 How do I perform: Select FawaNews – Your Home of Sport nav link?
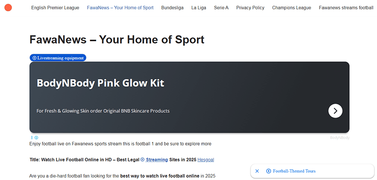(x=120, y=8)
